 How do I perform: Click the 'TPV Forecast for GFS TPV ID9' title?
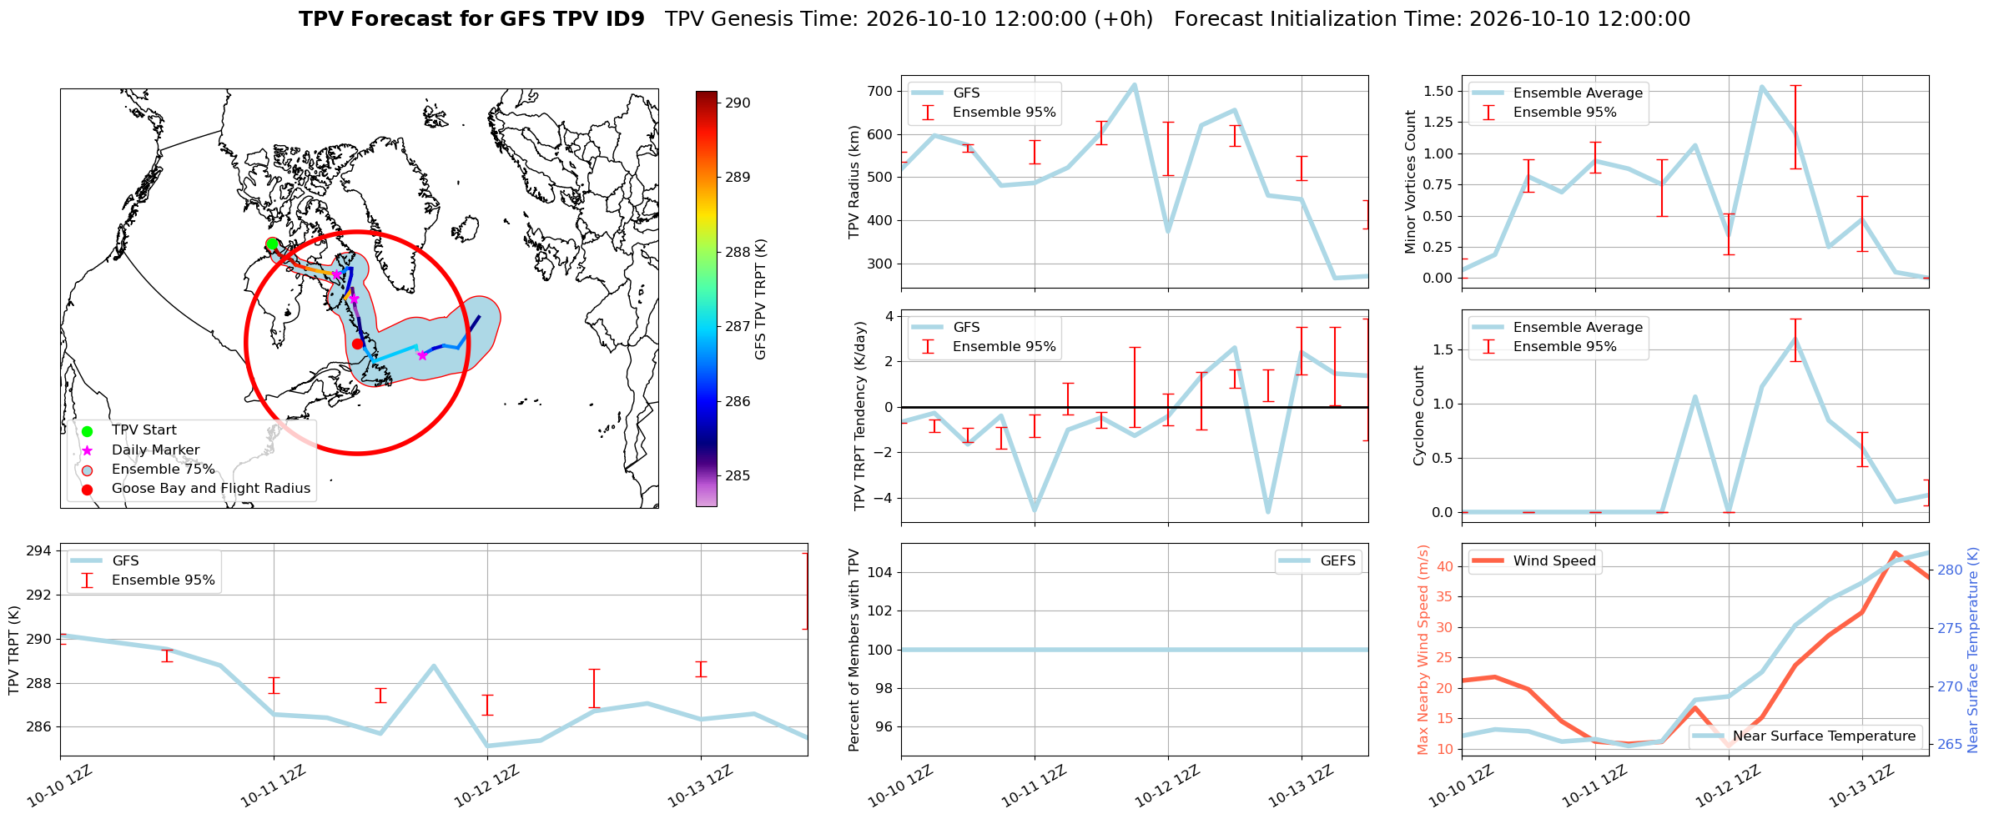click(x=471, y=19)
